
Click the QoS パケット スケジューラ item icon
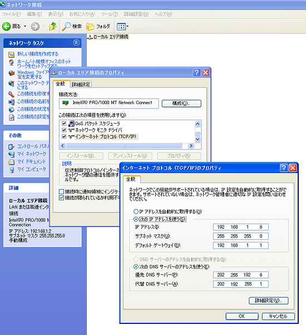tap(72, 124)
